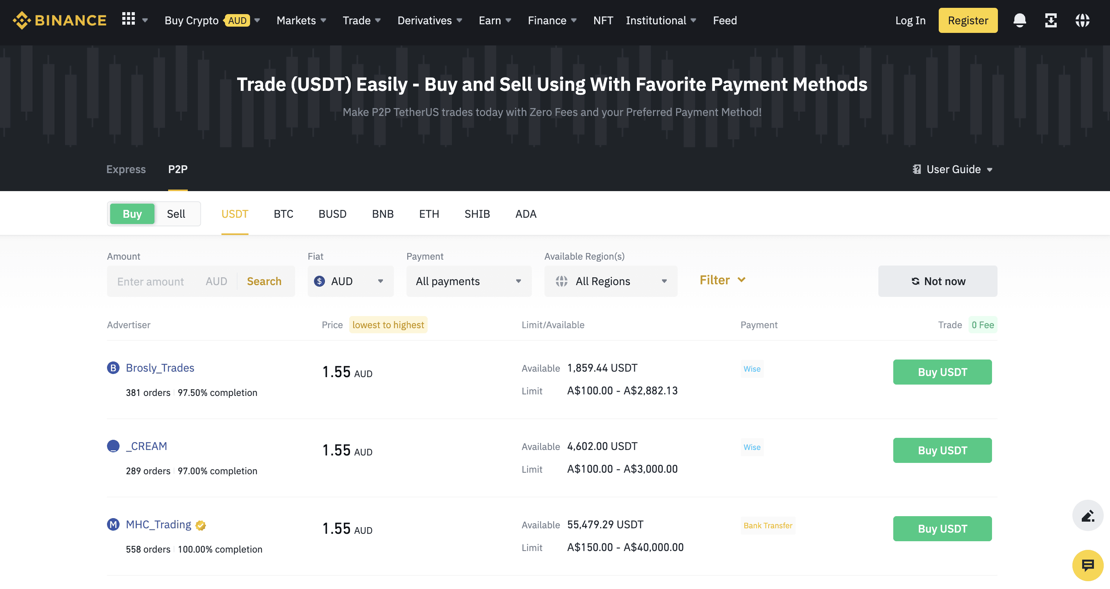Click the Brosly_Trades avatar icon
This screenshot has height=589, width=1110.
point(113,368)
